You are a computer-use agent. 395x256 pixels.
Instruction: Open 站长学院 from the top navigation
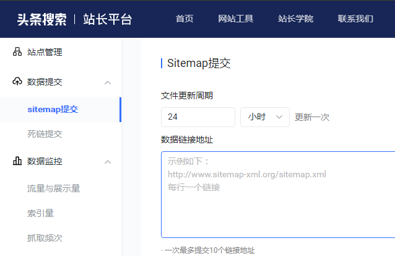pyautogui.click(x=295, y=19)
